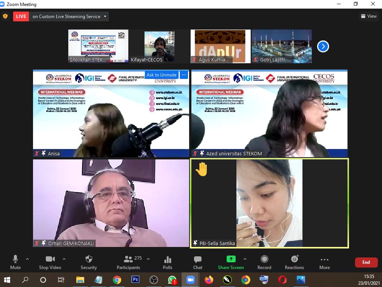This screenshot has height=287, width=382.
Task: Expand video options arrow beside Stop Video
Action: pyautogui.click(x=64, y=259)
